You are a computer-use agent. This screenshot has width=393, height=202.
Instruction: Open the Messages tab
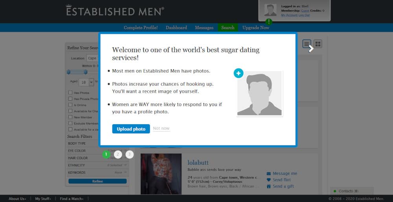click(x=204, y=28)
